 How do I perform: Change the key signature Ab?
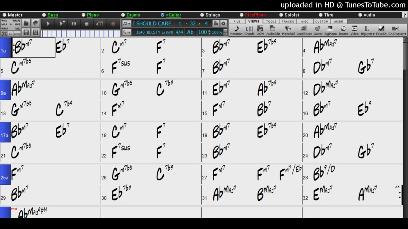190,32
